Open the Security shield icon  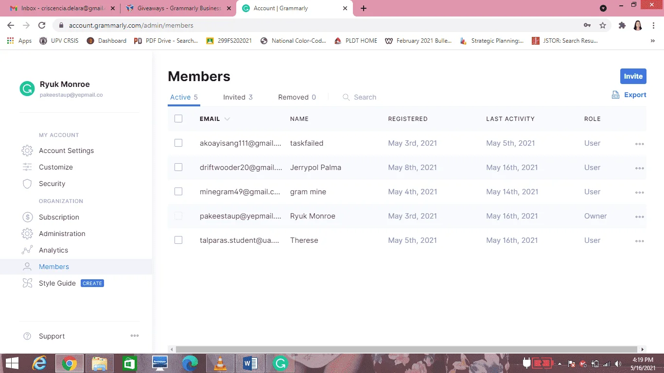point(27,184)
